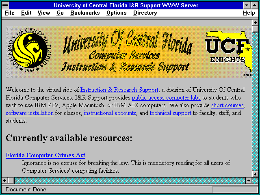
Task: Open the Help menu
Action: click(x=249, y=13)
